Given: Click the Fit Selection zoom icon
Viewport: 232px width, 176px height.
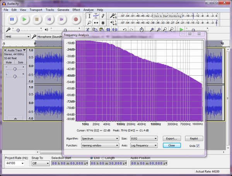Looking at the screenshot, I should [165, 30].
